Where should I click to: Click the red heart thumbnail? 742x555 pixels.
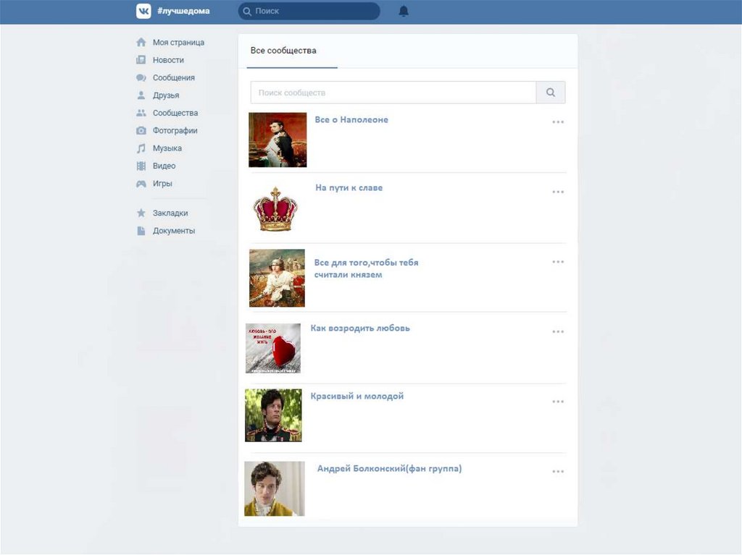[x=273, y=348]
